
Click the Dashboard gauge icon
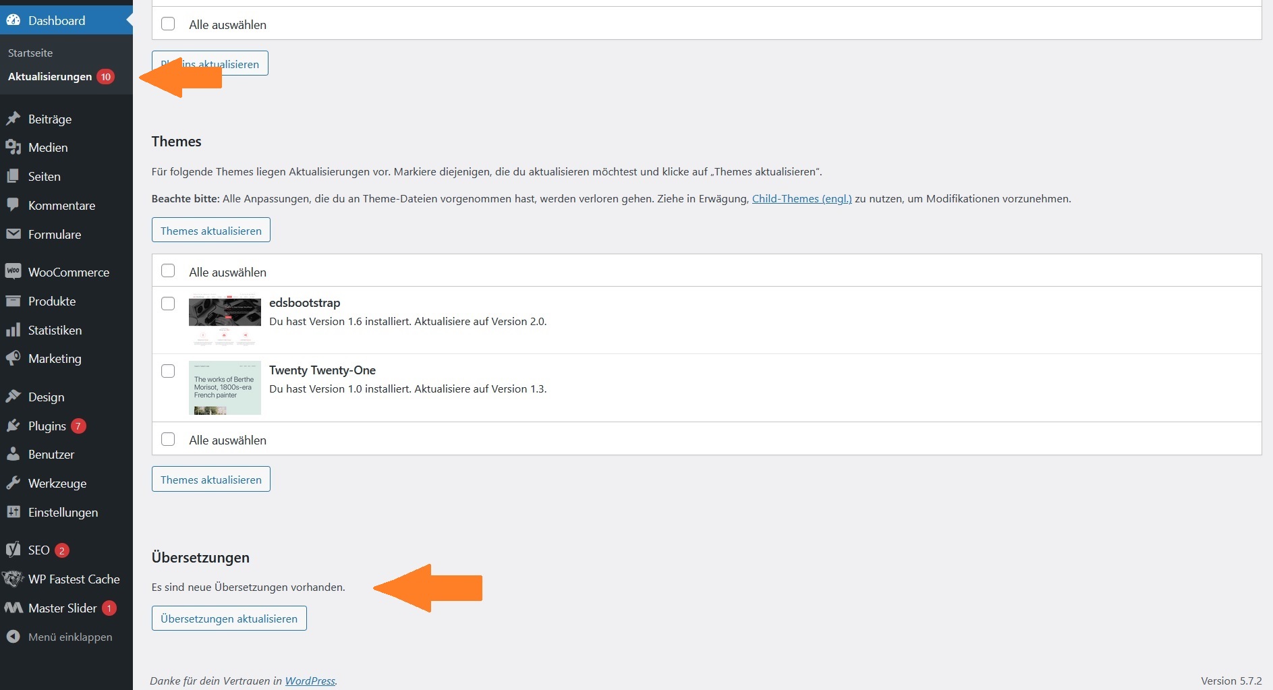tap(13, 20)
